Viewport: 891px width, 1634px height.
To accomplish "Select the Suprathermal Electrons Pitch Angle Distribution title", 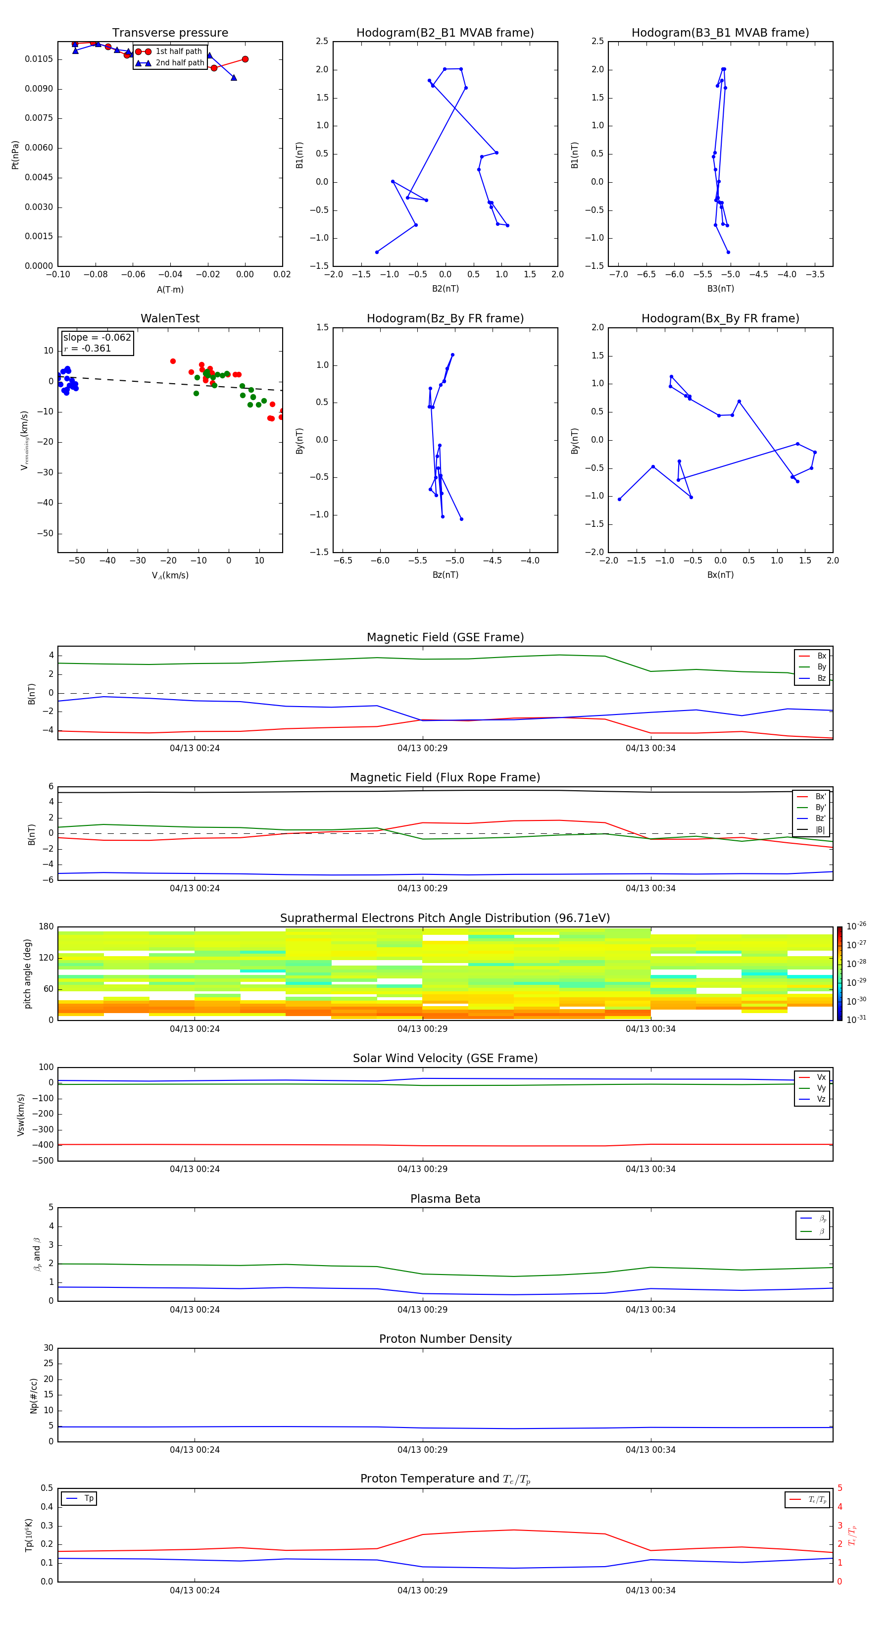I will coord(445,918).
